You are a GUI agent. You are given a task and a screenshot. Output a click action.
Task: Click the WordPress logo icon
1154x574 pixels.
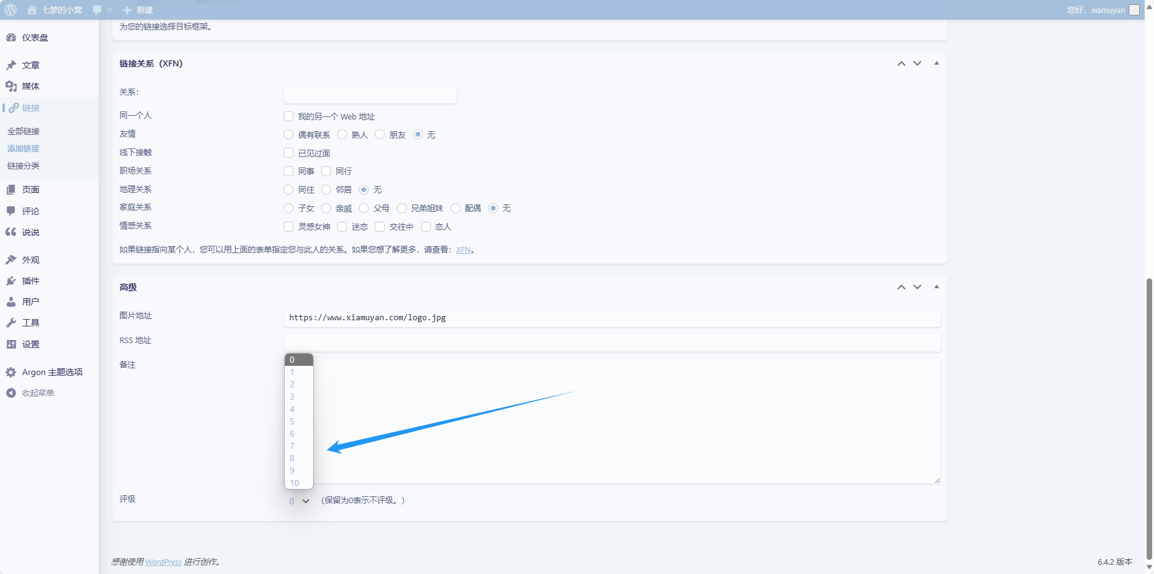(10, 10)
